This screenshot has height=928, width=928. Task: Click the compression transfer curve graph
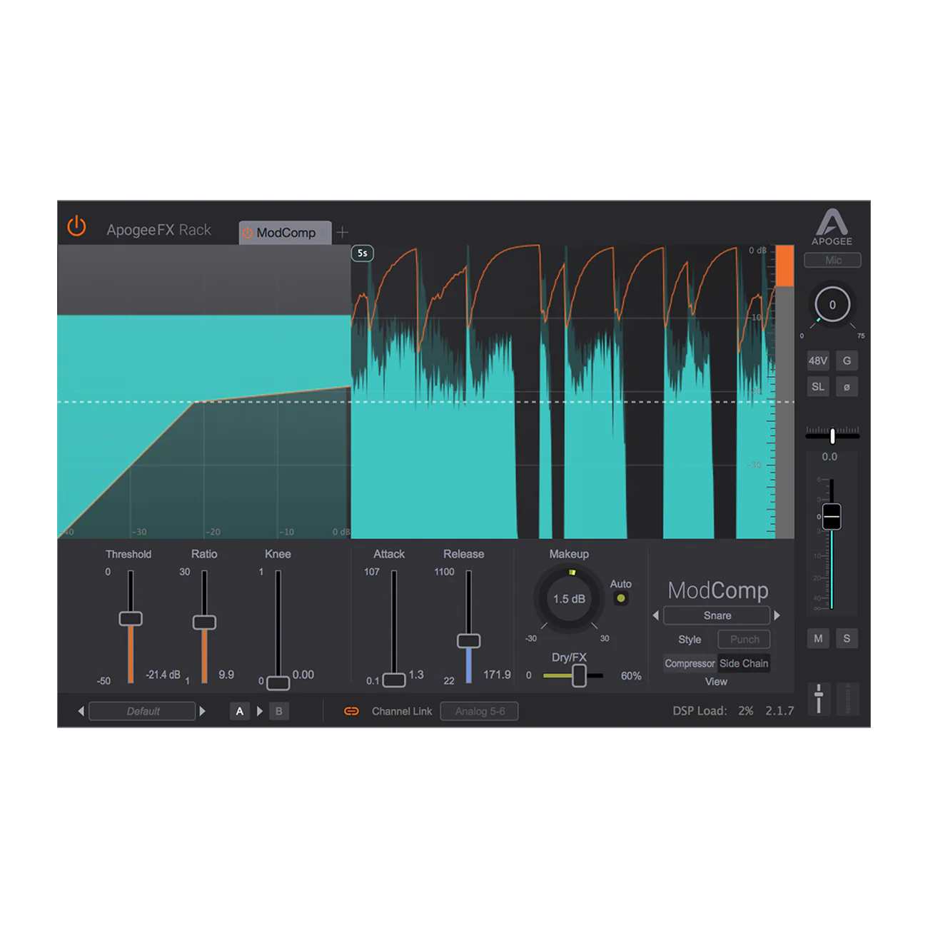(204, 392)
